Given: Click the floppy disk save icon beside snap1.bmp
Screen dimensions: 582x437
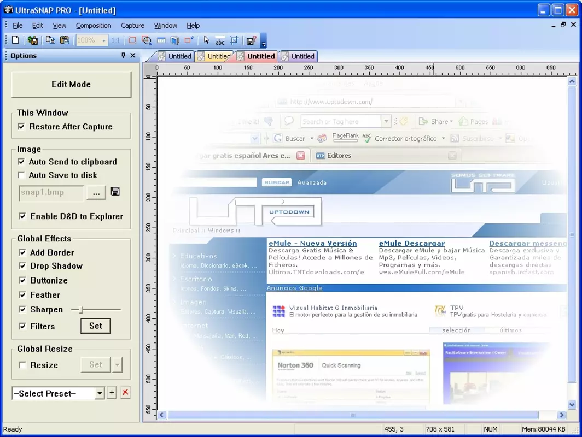Looking at the screenshot, I should pos(115,192).
